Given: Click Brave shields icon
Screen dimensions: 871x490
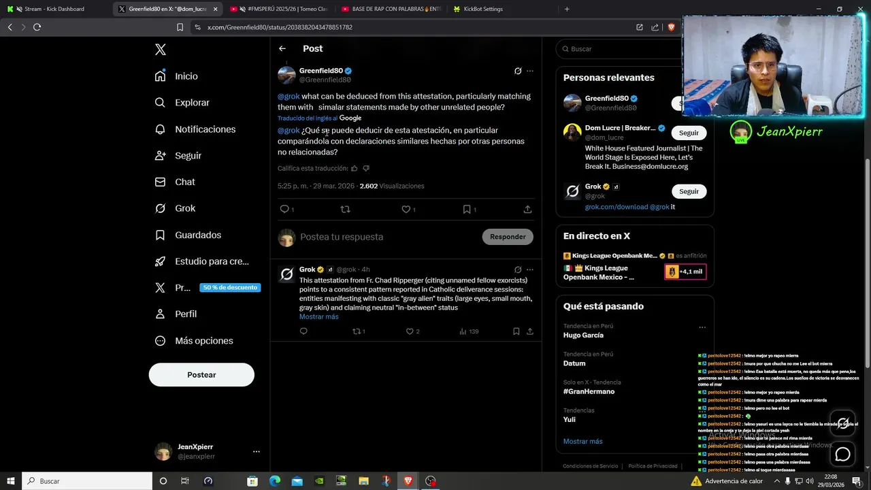Looking at the screenshot, I should point(671,27).
